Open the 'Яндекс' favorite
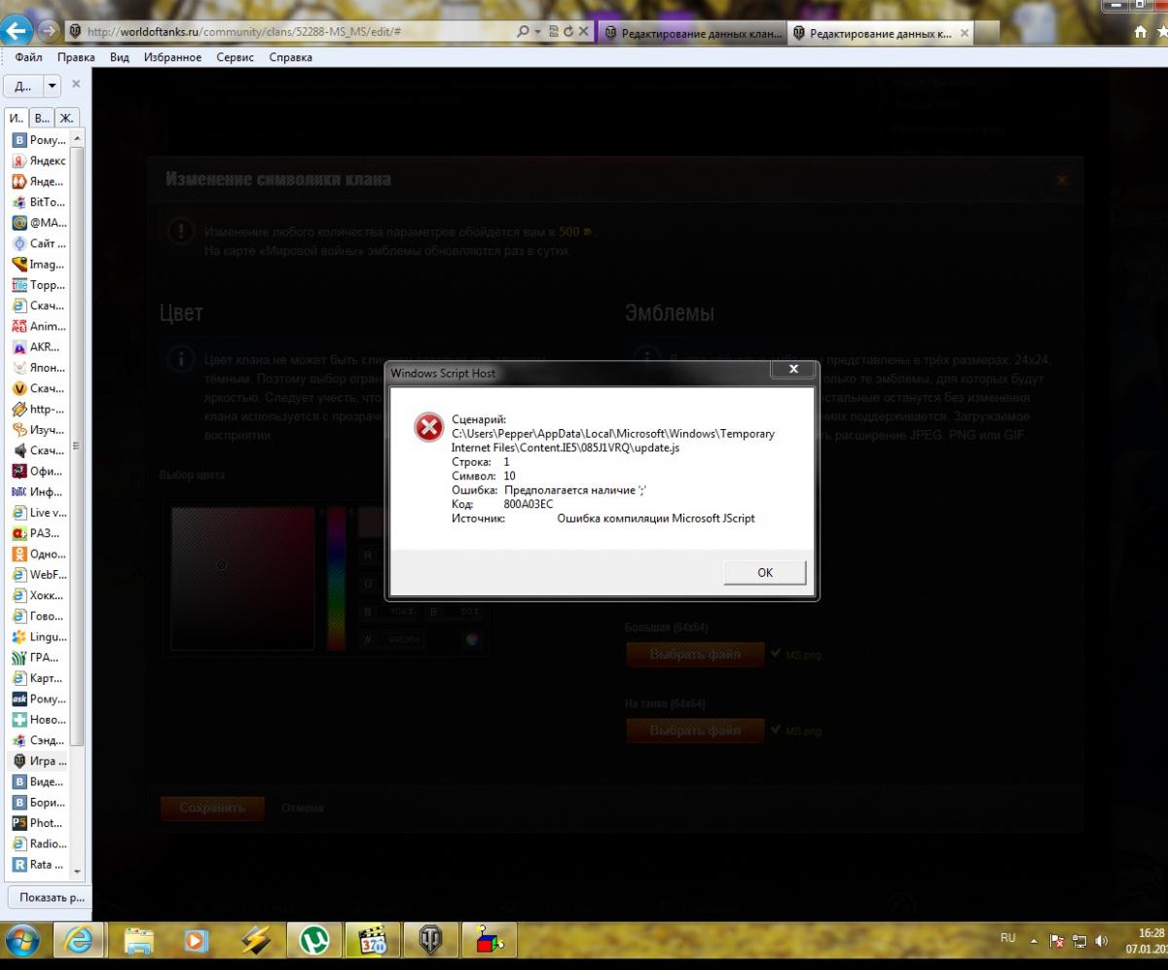The width and height of the screenshot is (1168, 970). click(x=40, y=161)
